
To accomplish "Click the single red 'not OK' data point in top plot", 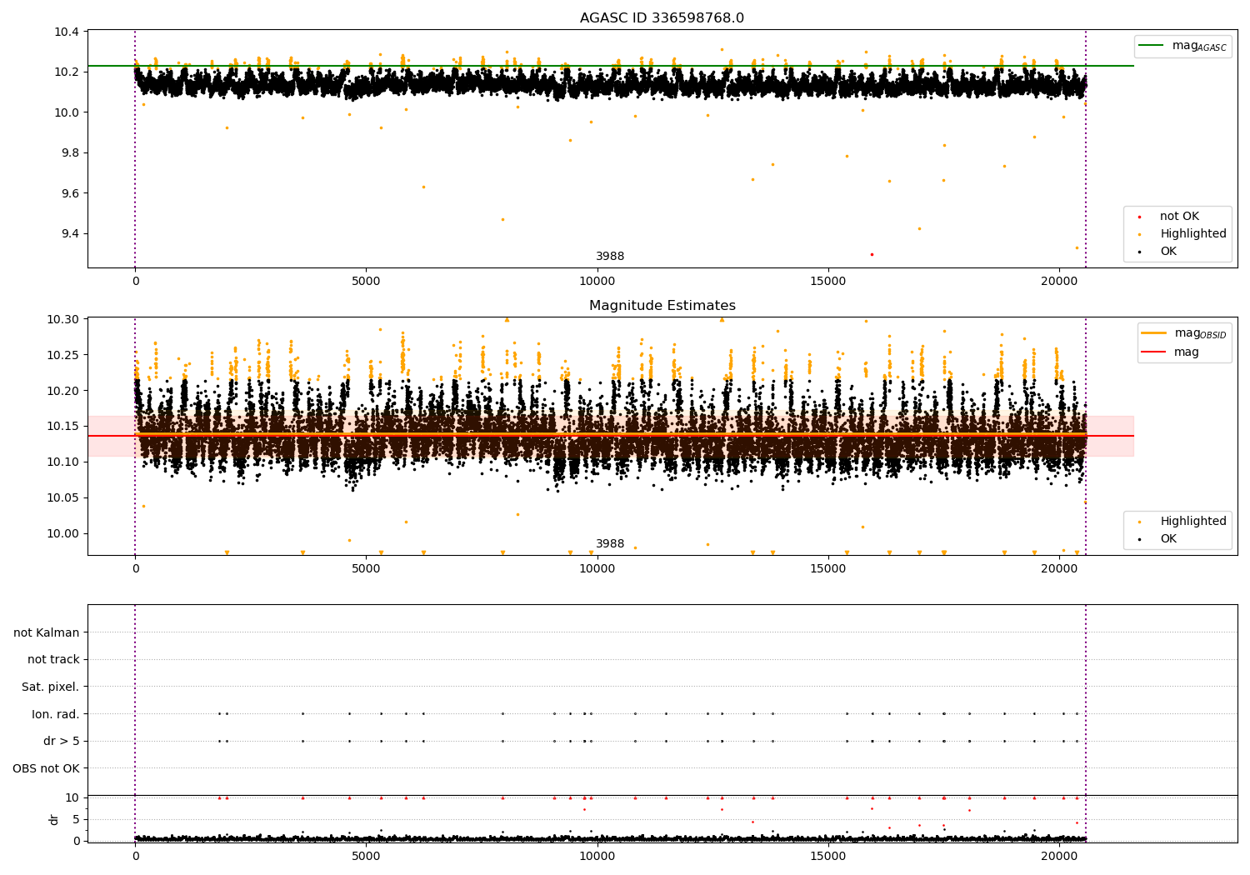I will 872,254.
